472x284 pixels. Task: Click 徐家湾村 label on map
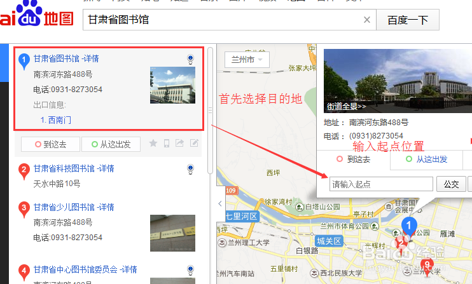[x=279, y=201]
